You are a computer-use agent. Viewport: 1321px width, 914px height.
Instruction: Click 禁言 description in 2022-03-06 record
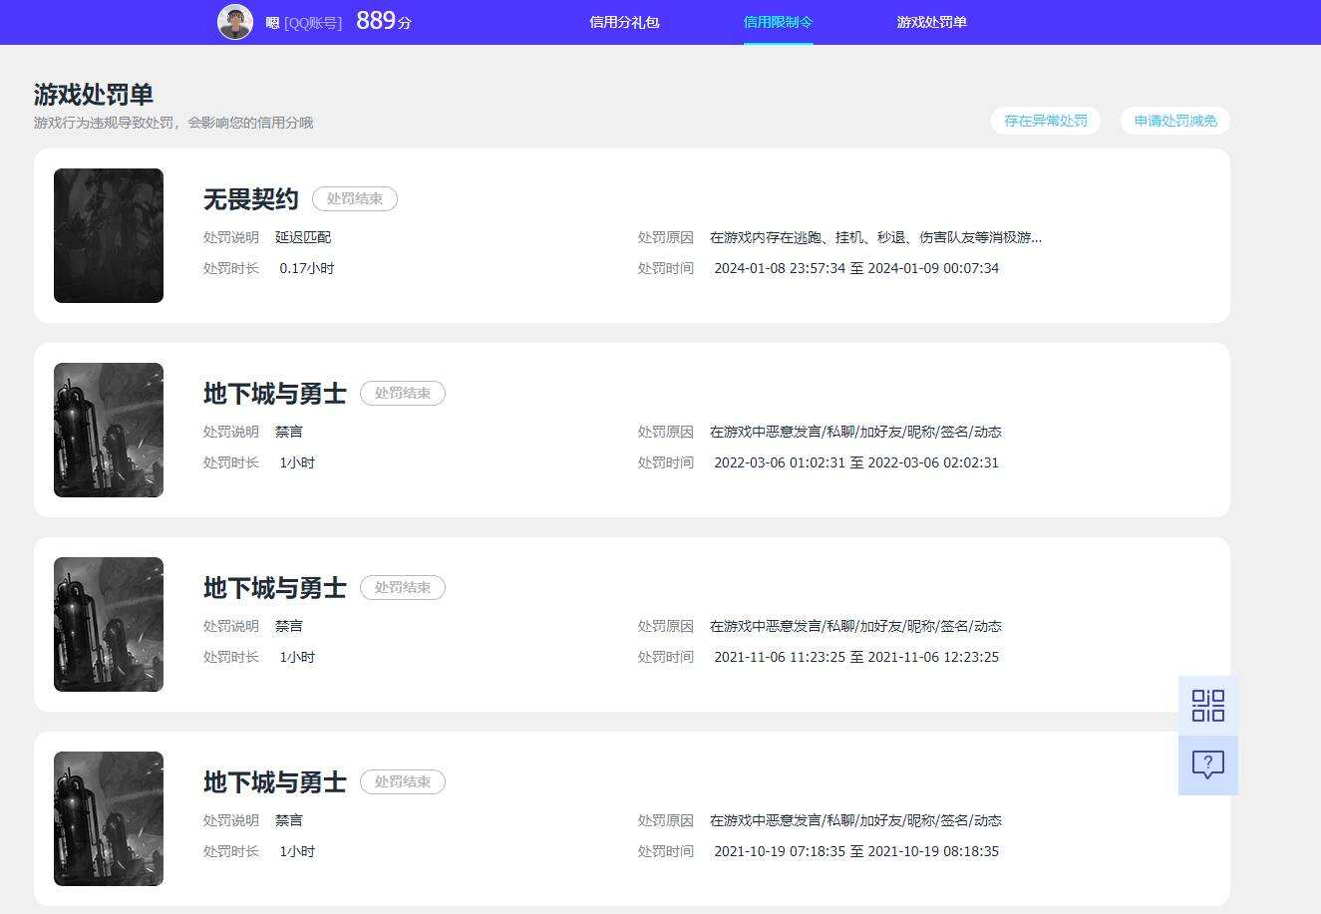tap(289, 432)
